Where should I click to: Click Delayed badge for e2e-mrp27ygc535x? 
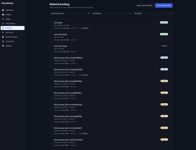[164, 140]
